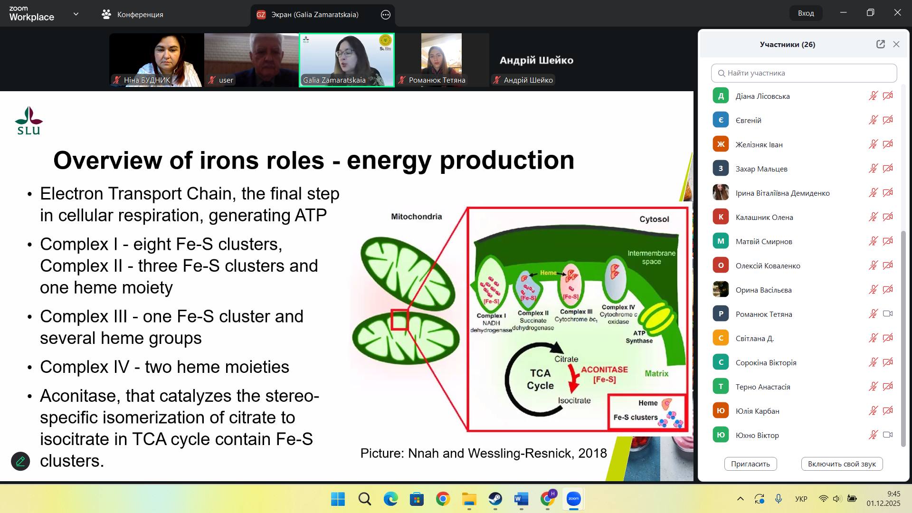This screenshot has height=513, width=912.
Task: Toggle camera-off icon for Калашник Олена
Action: [x=887, y=217]
